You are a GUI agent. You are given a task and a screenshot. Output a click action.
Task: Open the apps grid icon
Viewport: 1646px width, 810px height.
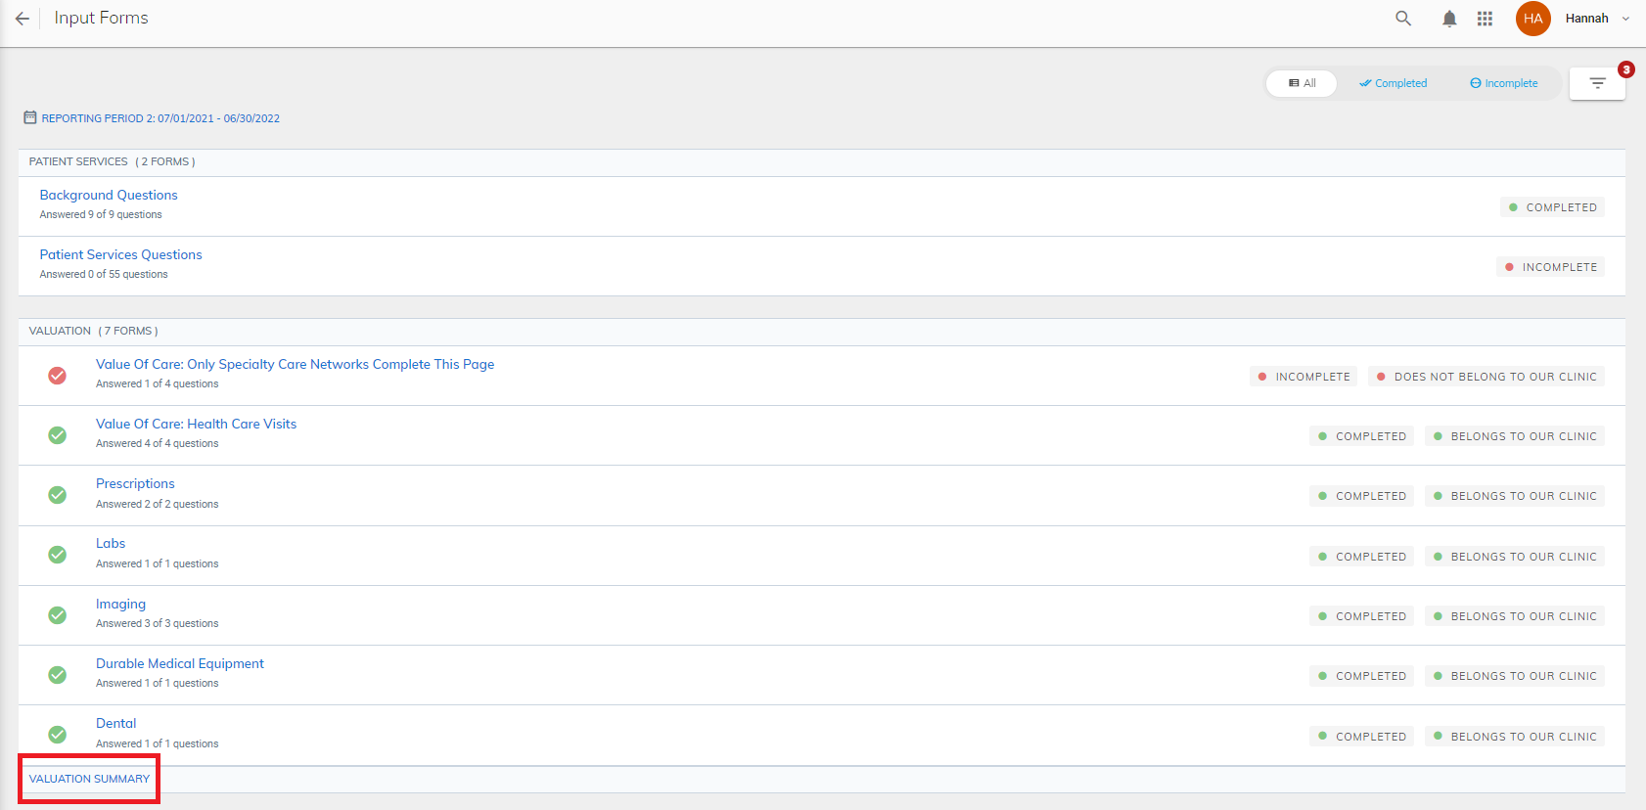(x=1485, y=19)
